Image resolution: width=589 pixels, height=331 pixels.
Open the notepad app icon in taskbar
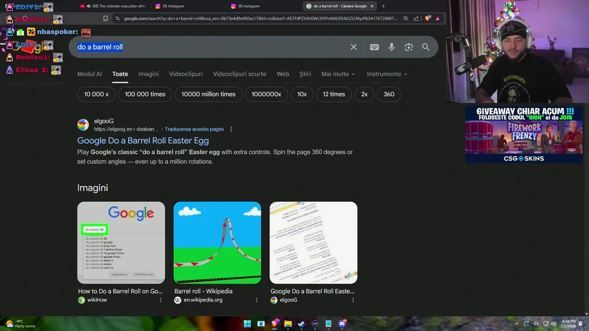[x=328, y=324]
